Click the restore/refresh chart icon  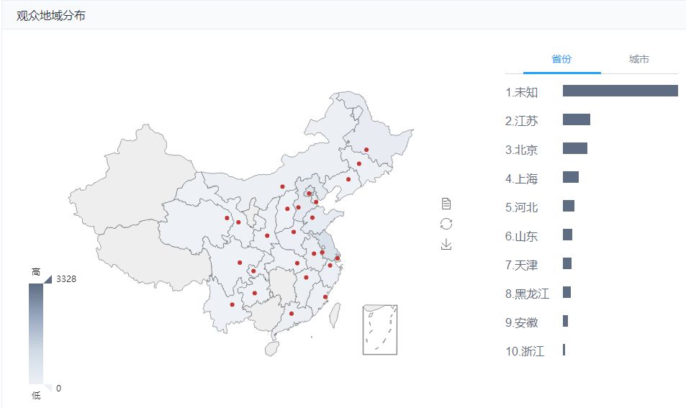446,224
